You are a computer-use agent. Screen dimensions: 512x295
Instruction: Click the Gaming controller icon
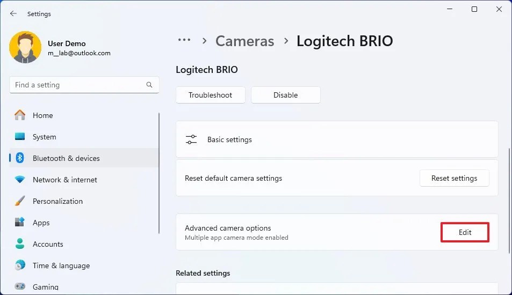tap(20, 286)
